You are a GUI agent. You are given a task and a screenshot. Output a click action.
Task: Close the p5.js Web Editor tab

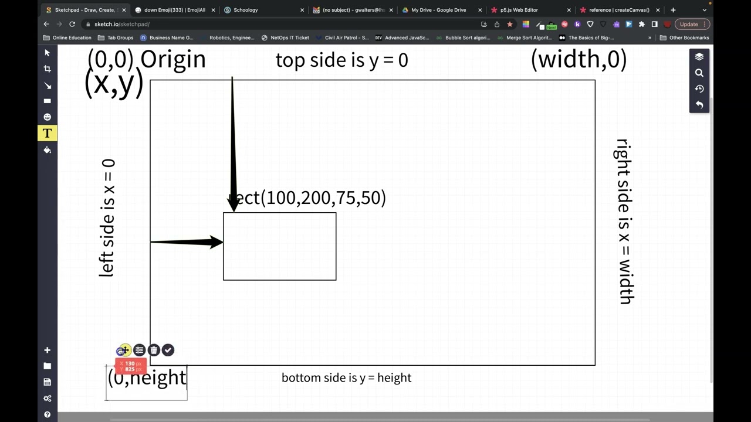point(569,10)
